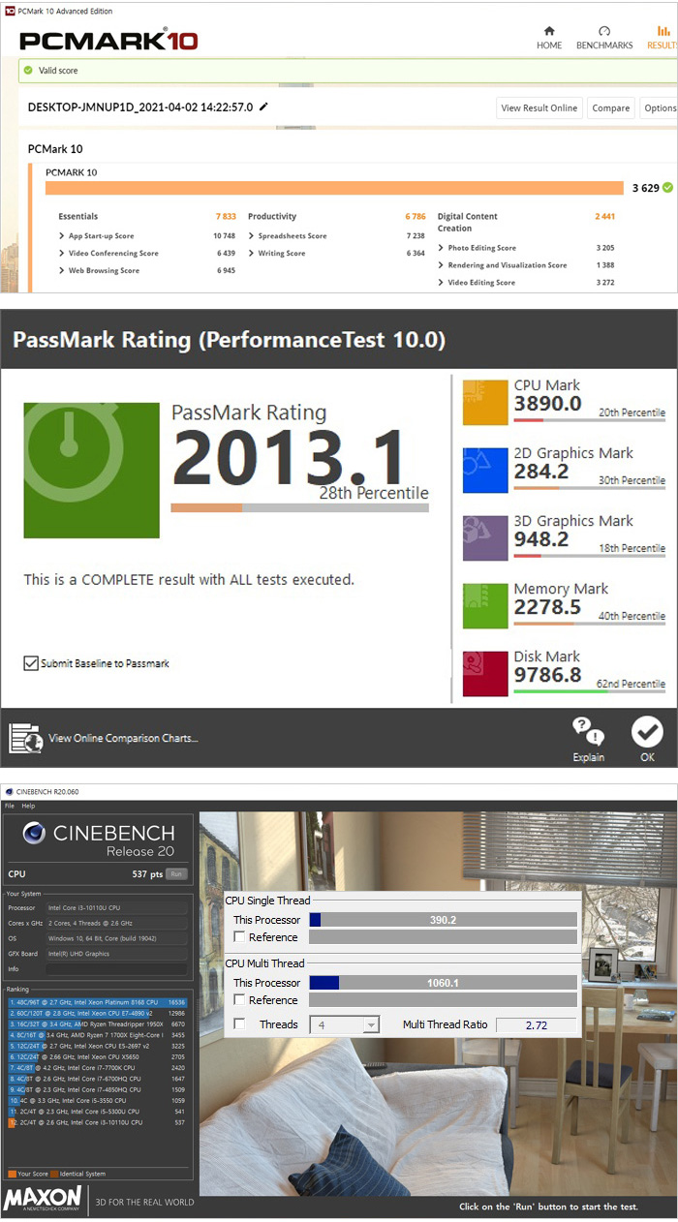
Task: Click the comparison charts document icon
Action: 25,738
